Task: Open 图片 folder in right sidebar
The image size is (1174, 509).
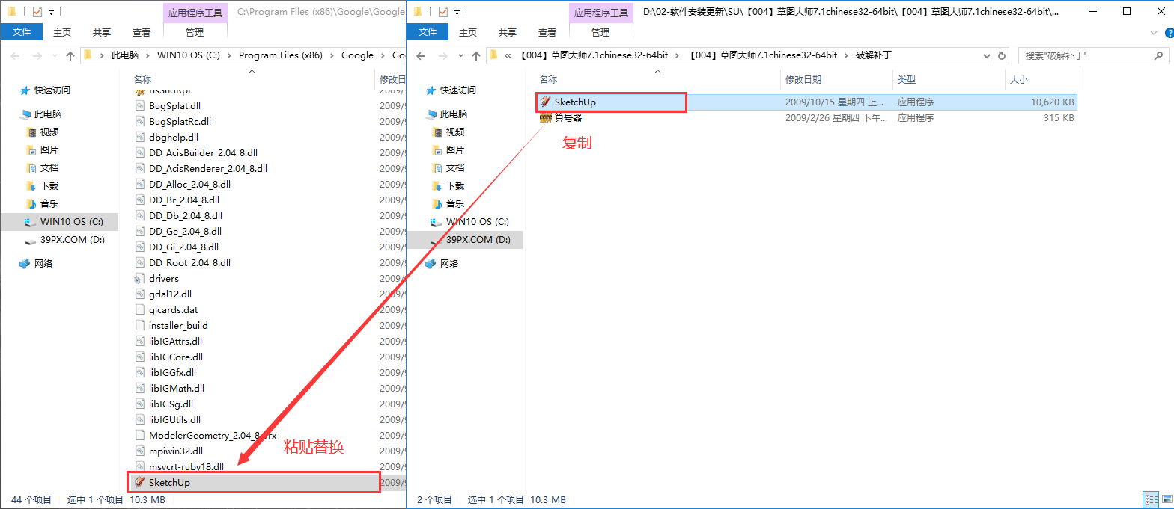Action: [x=455, y=149]
